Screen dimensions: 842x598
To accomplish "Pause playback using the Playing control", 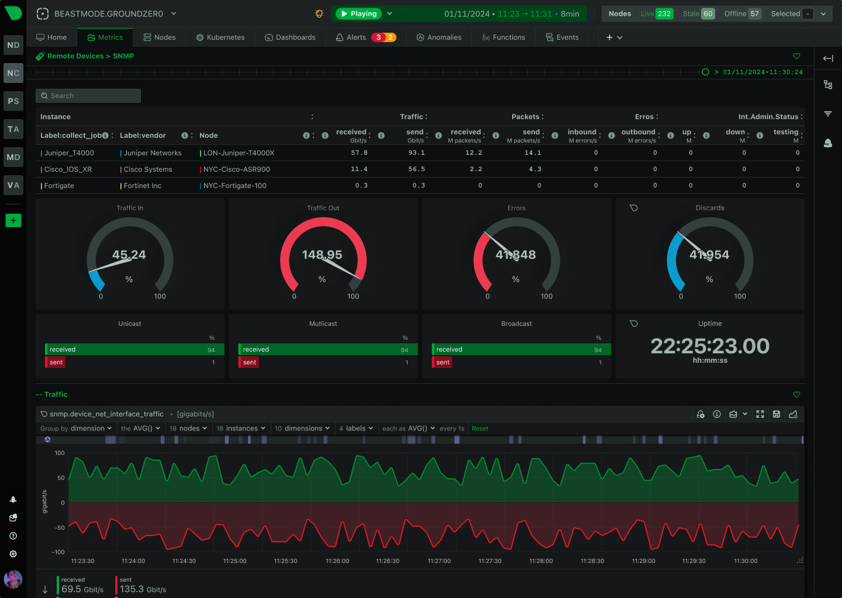I will point(358,13).
